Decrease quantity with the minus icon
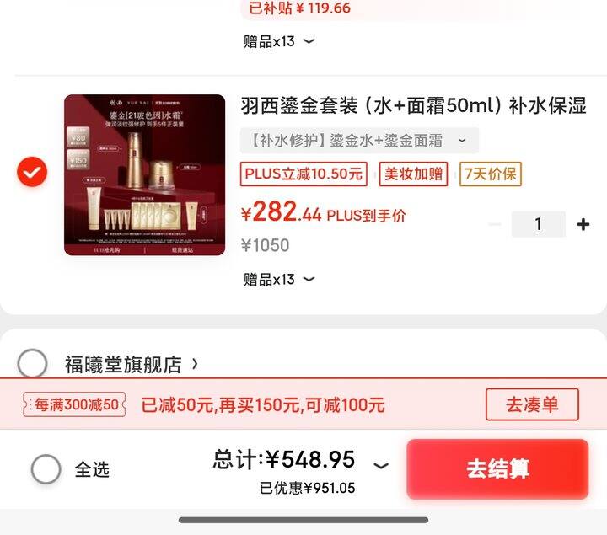 click(x=495, y=224)
